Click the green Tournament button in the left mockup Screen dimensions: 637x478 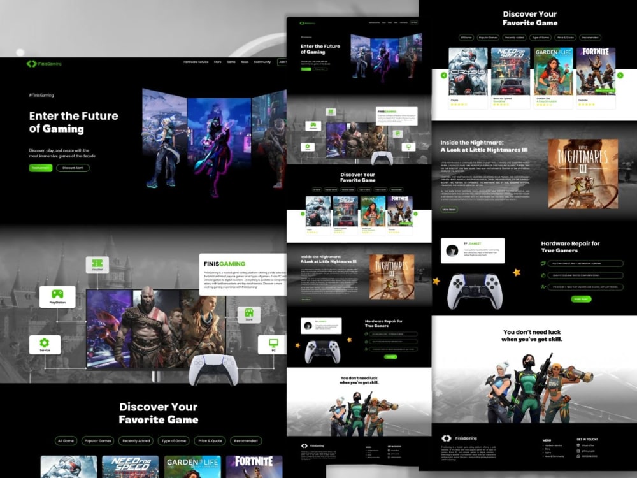click(x=41, y=168)
